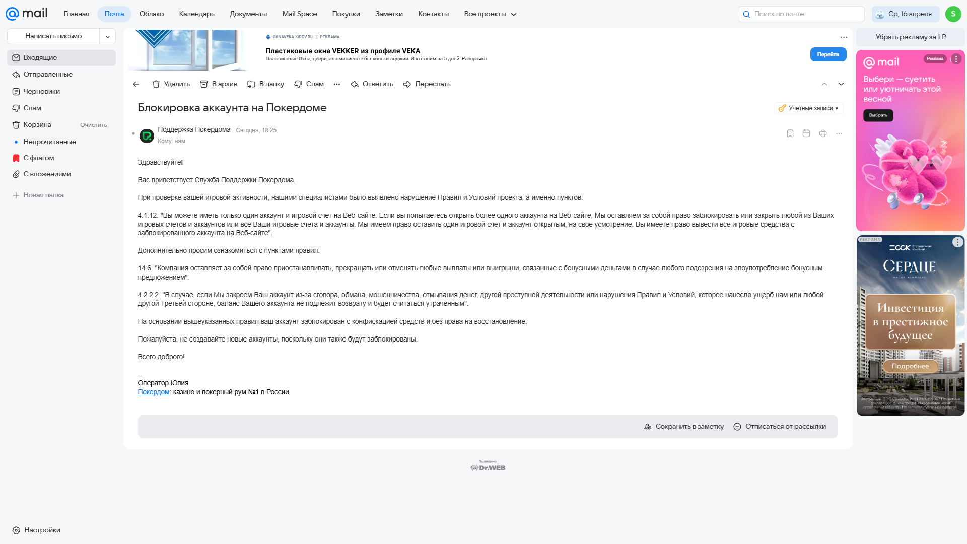Open message options dots near print icon
The width and height of the screenshot is (967, 544).
click(x=839, y=133)
